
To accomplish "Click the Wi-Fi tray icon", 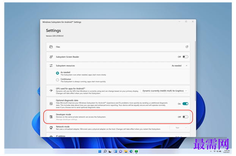I will [x=214, y=151].
